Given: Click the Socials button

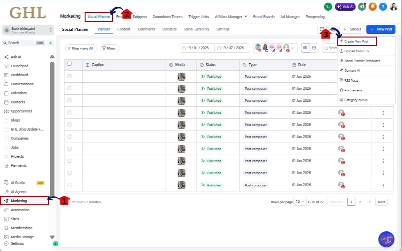Looking at the screenshot, I should point(352,29).
